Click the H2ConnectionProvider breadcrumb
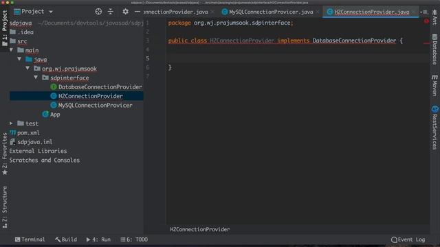Screen dimensions: 440x247 pyautogui.click(x=200, y=229)
